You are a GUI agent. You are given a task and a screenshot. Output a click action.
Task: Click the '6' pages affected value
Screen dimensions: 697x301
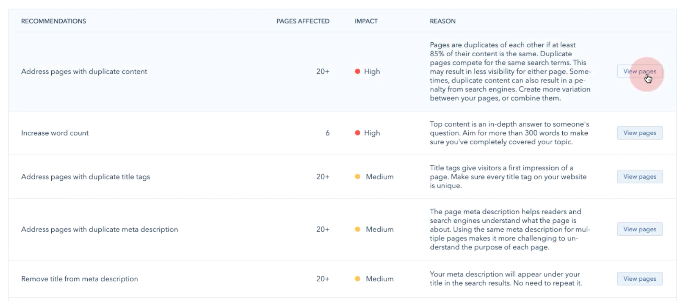click(327, 133)
